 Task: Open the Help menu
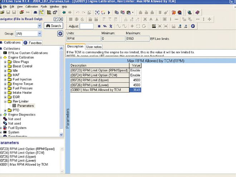pyautogui.click(x=64, y=7)
